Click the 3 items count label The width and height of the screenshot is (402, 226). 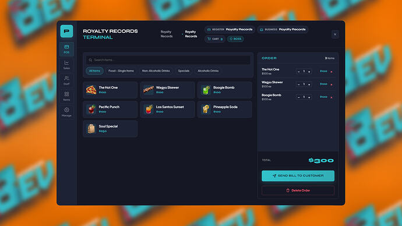(x=329, y=58)
